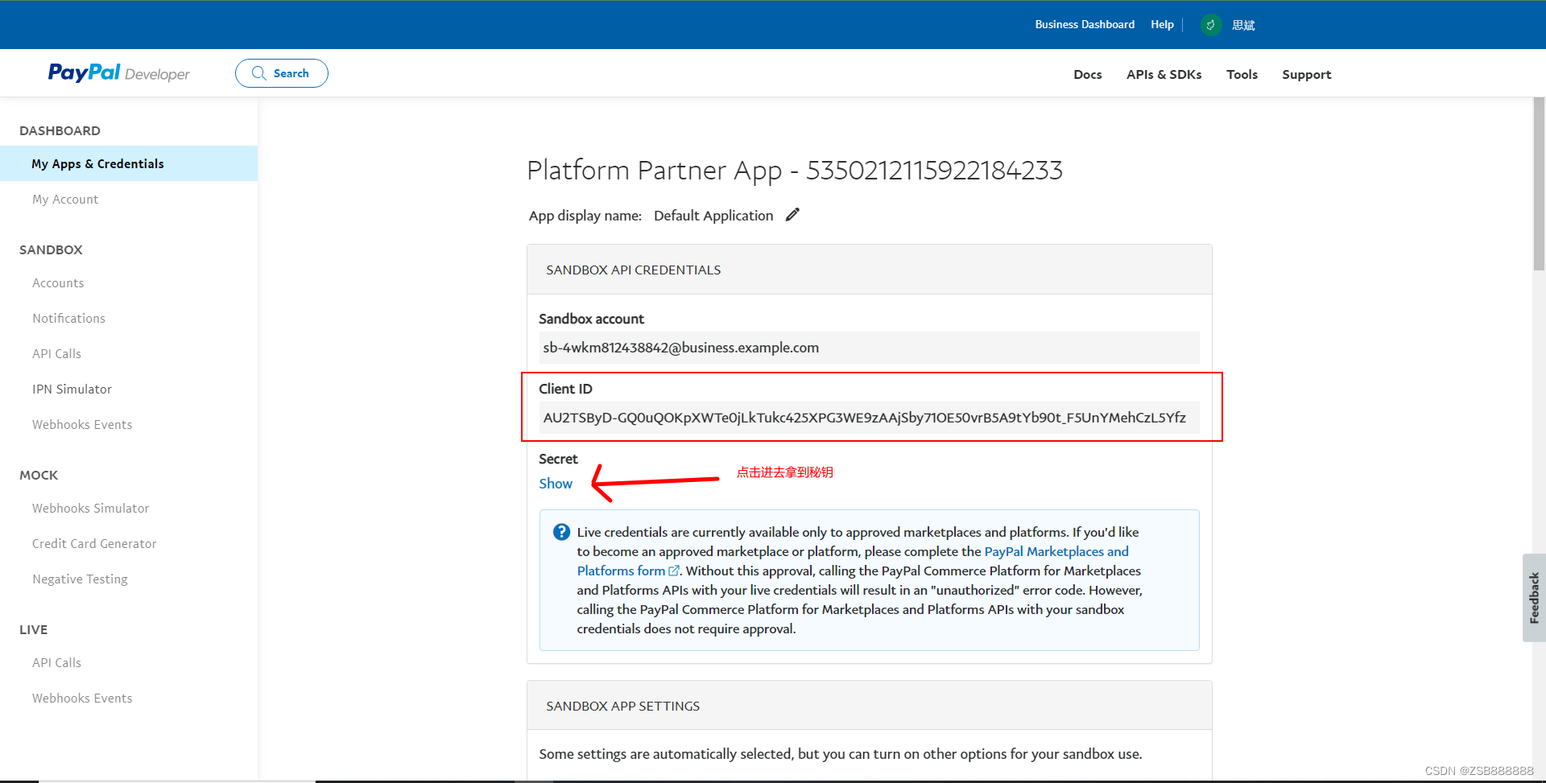The height and width of the screenshot is (783, 1546).
Task: Click the vertical page scrollbar
Action: pos(1539,184)
